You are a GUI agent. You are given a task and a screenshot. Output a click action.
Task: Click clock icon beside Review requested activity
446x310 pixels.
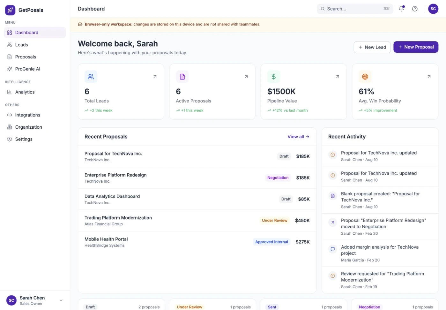pyautogui.click(x=332, y=276)
